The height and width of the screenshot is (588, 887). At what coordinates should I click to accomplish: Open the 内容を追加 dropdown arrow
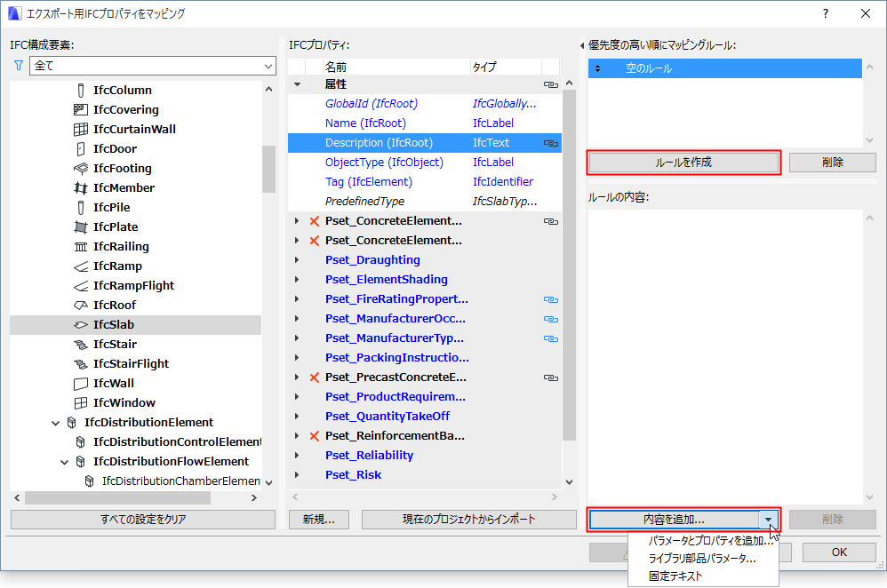tap(768, 520)
